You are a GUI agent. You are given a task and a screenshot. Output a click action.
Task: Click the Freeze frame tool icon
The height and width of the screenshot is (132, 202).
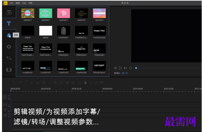click(x=74, y=83)
